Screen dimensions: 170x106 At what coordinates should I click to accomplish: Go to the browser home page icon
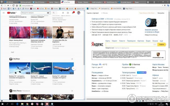click(17, 5)
